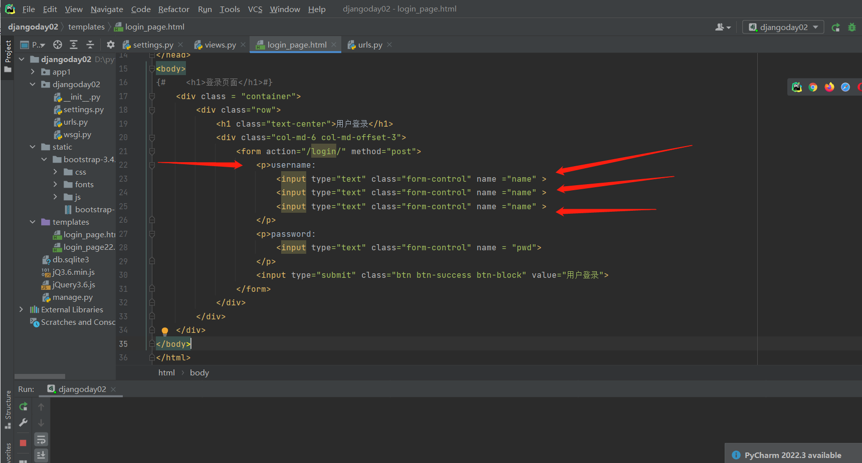Click the up arrow in Run panel
This screenshot has height=463, width=862.
coord(41,407)
